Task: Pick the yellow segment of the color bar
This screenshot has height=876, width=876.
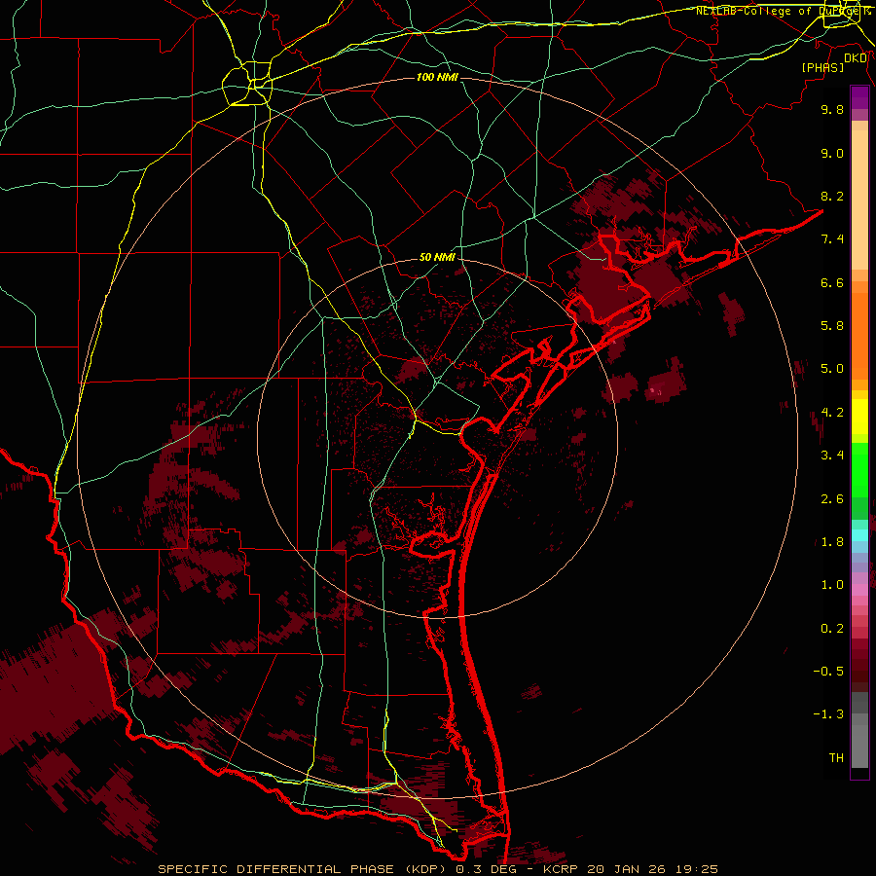Action: (x=859, y=417)
